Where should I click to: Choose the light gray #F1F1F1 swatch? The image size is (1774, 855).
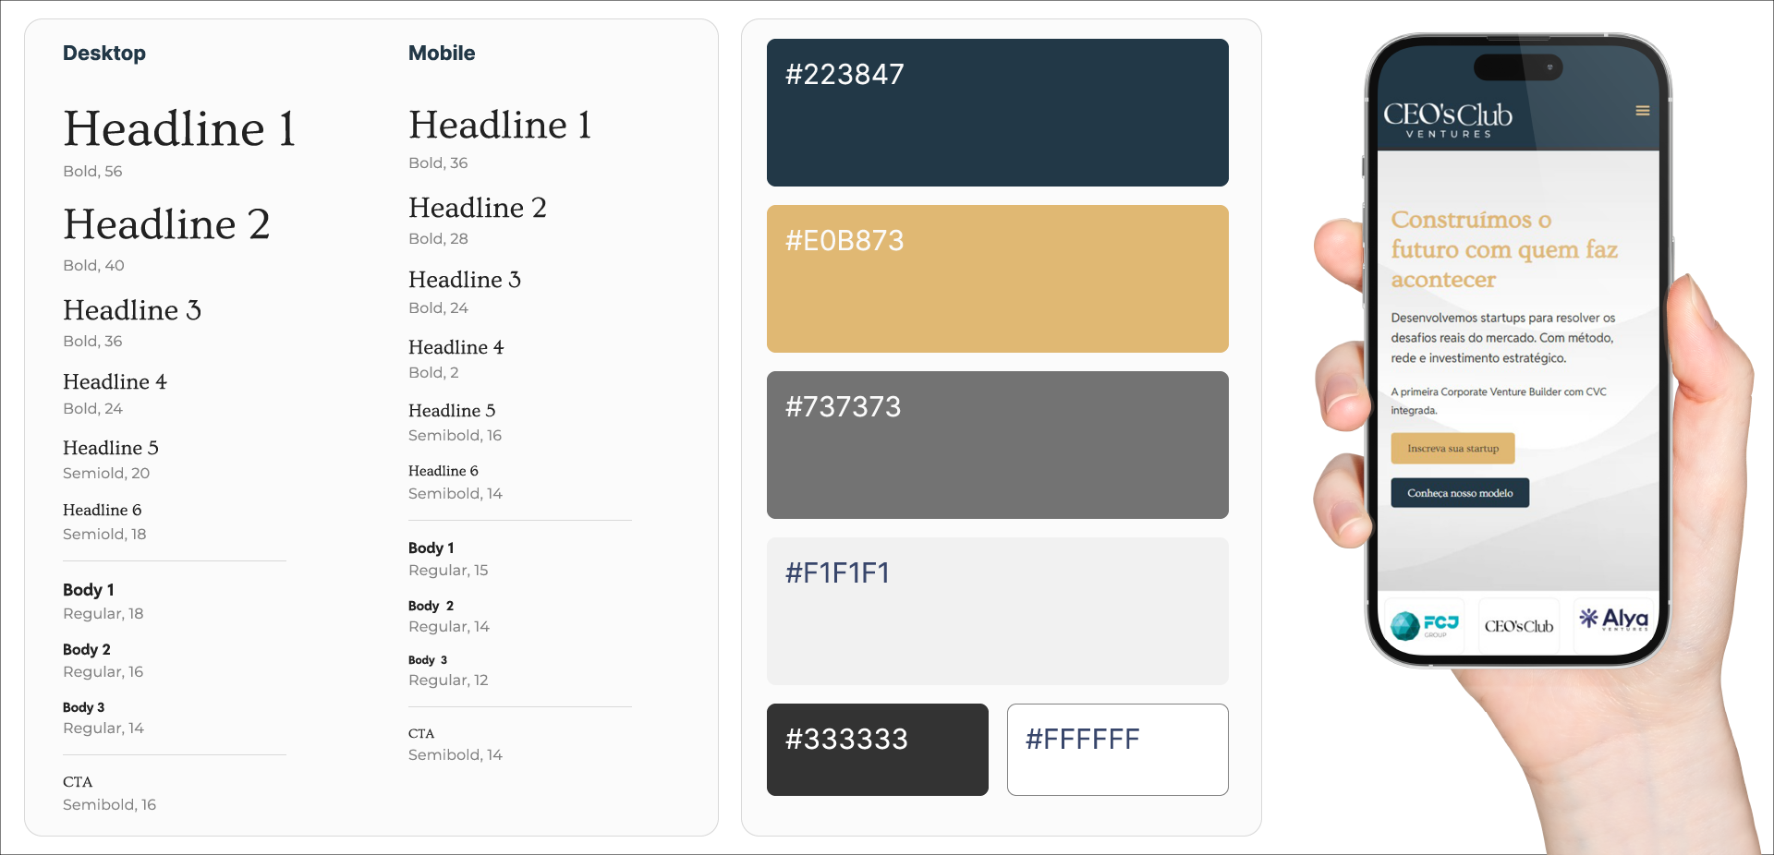point(997,611)
